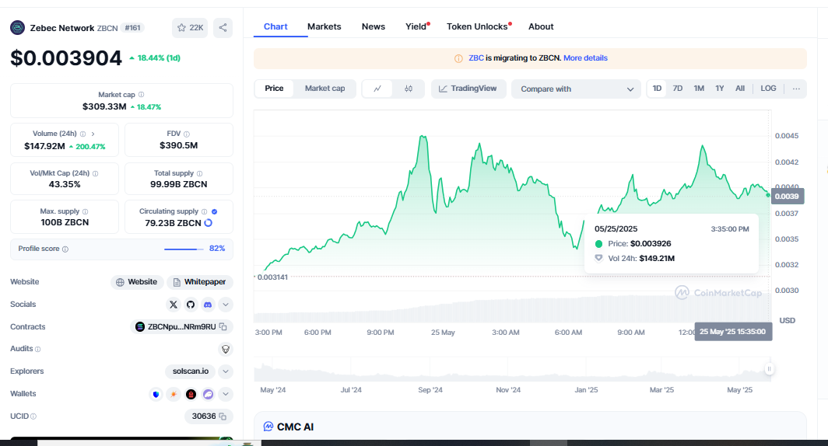Image resolution: width=828 pixels, height=446 pixels.
Task: Open the Markets tab
Action: [325, 26]
